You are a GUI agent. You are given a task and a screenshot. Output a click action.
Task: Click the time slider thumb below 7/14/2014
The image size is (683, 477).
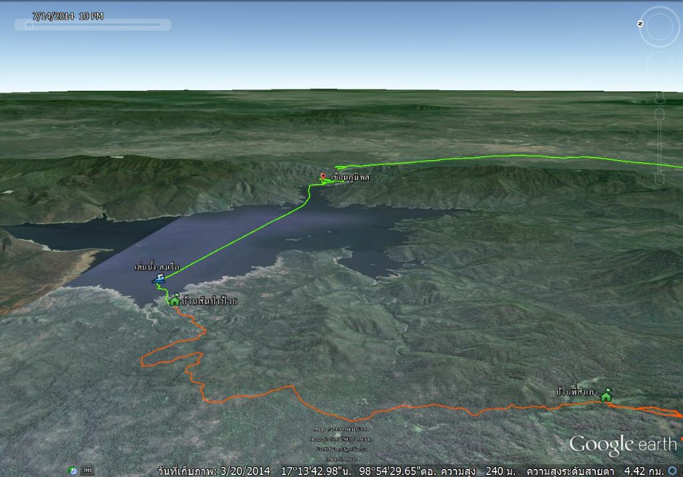coord(29,25)
